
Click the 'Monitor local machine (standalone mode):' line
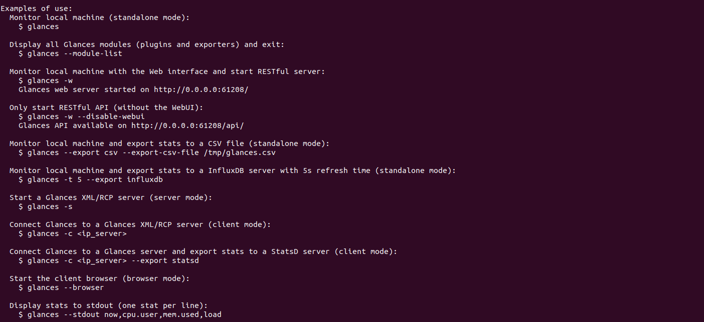[100, 17]
